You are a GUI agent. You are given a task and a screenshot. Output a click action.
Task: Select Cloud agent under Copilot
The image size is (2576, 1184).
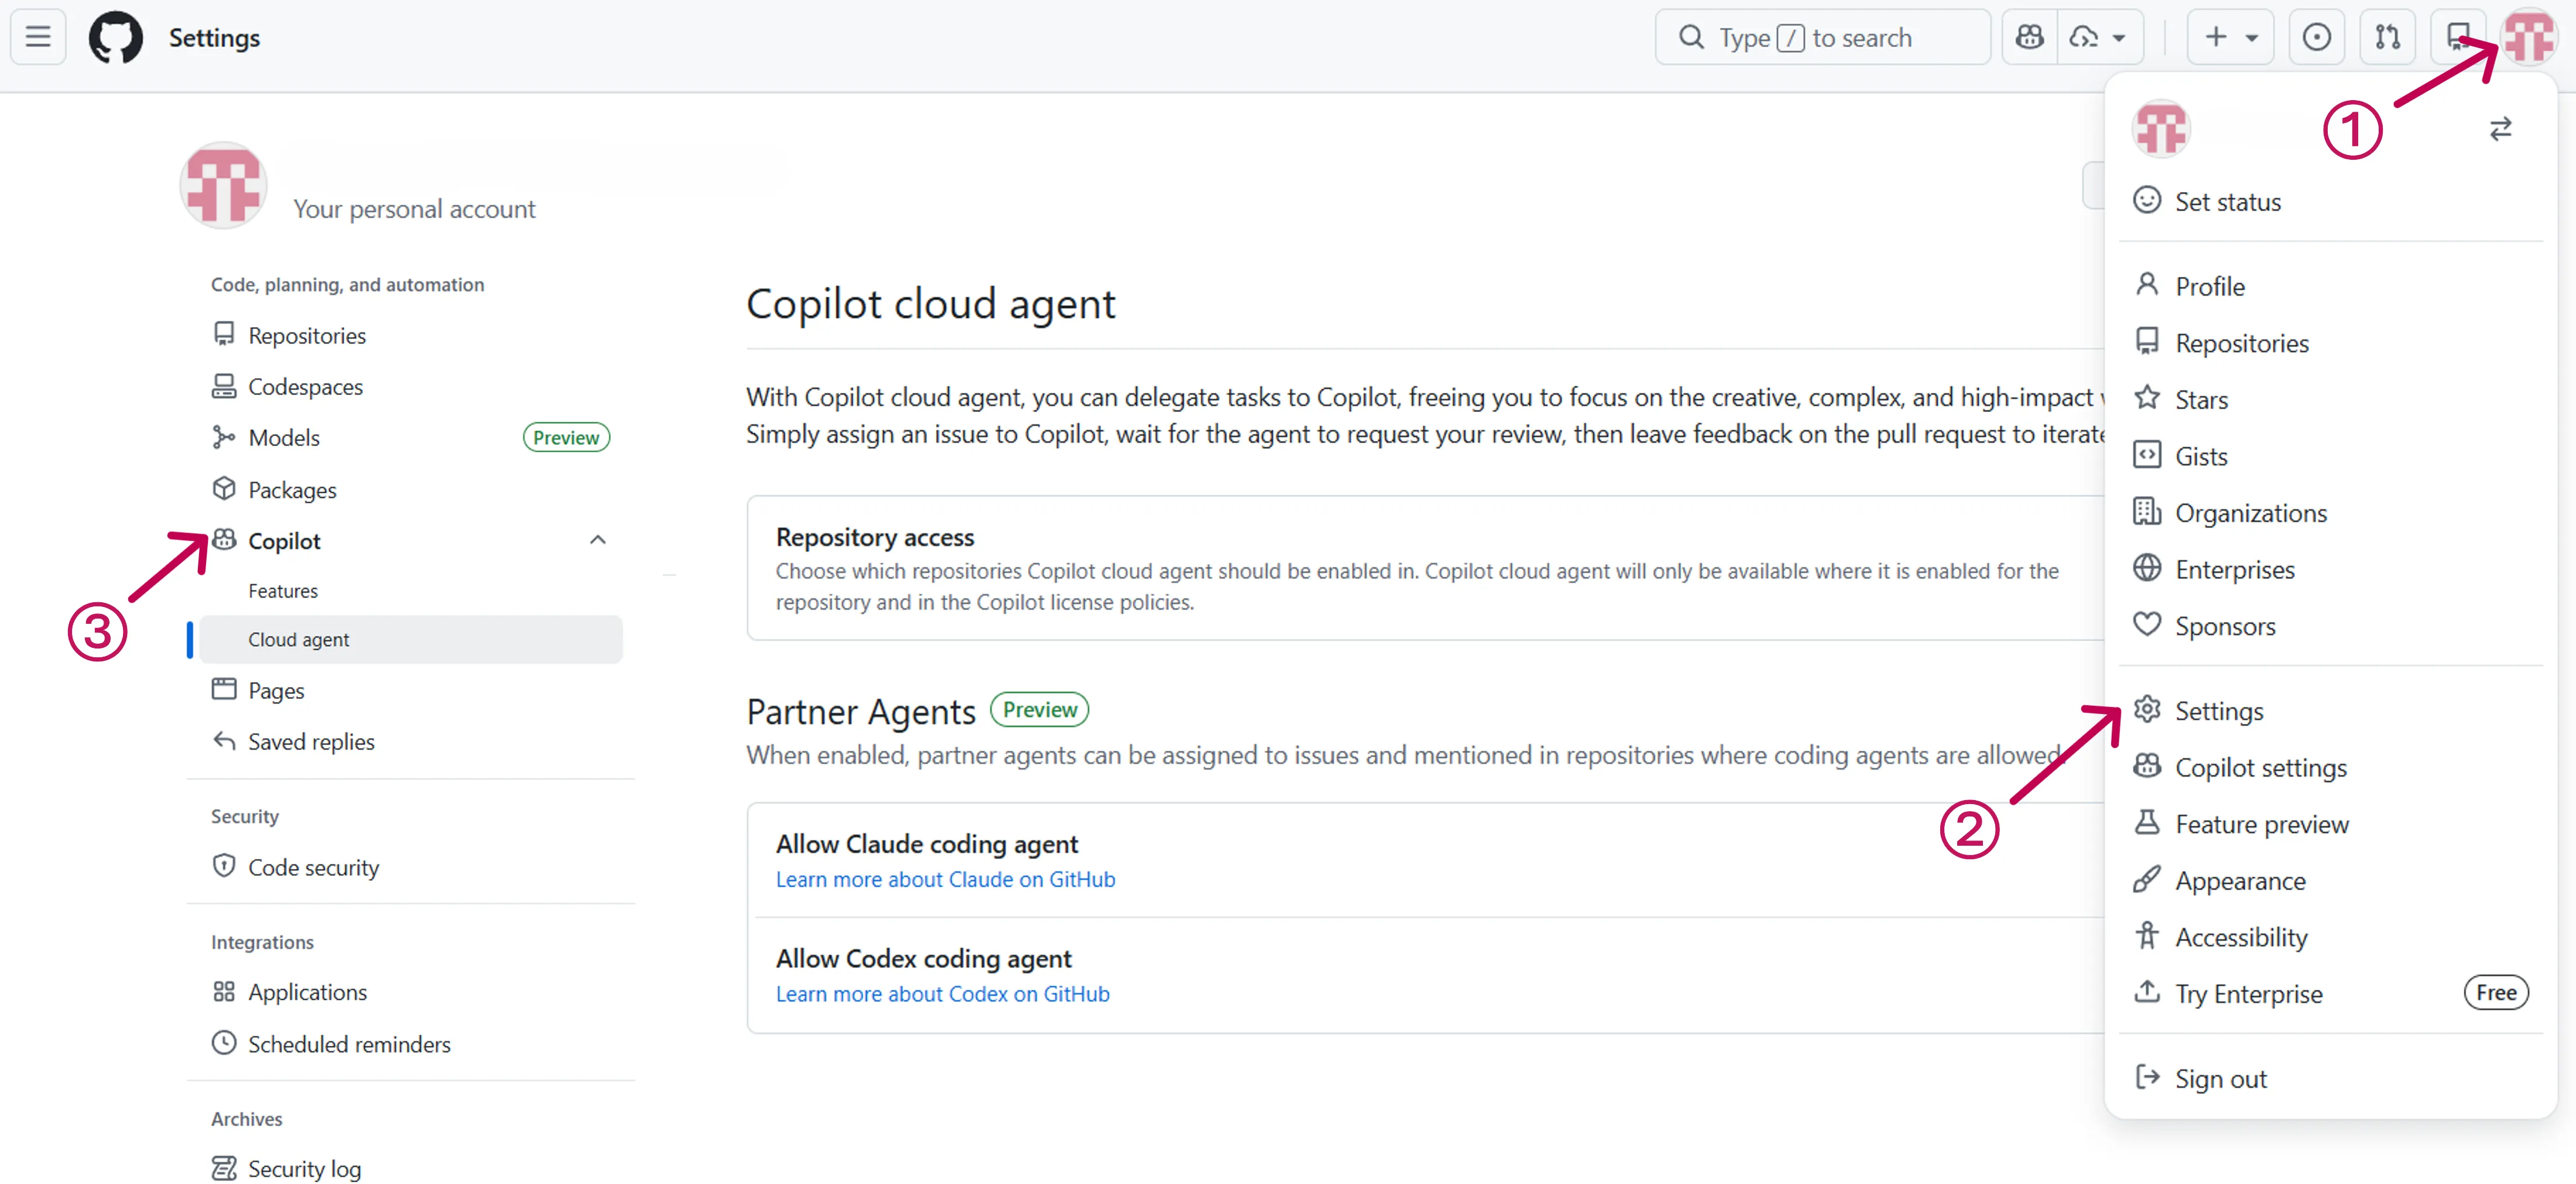[411, 640]
